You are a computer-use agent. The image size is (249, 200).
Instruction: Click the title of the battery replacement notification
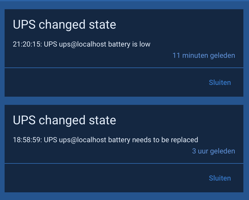click(64, 120)
